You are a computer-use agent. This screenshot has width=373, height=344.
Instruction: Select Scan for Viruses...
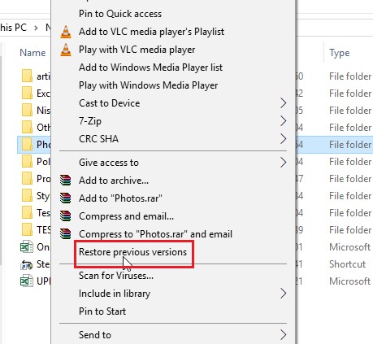[116, 276]
